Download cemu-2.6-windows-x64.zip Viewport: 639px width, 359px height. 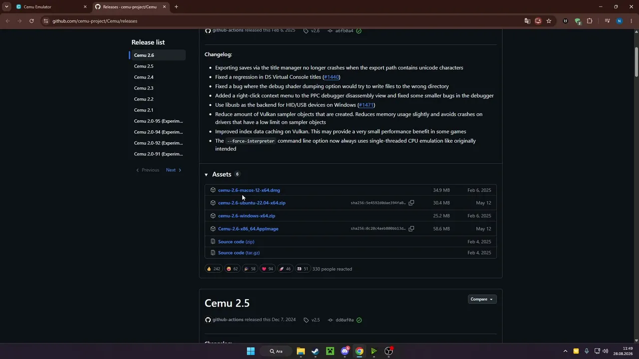pos(247,216)
